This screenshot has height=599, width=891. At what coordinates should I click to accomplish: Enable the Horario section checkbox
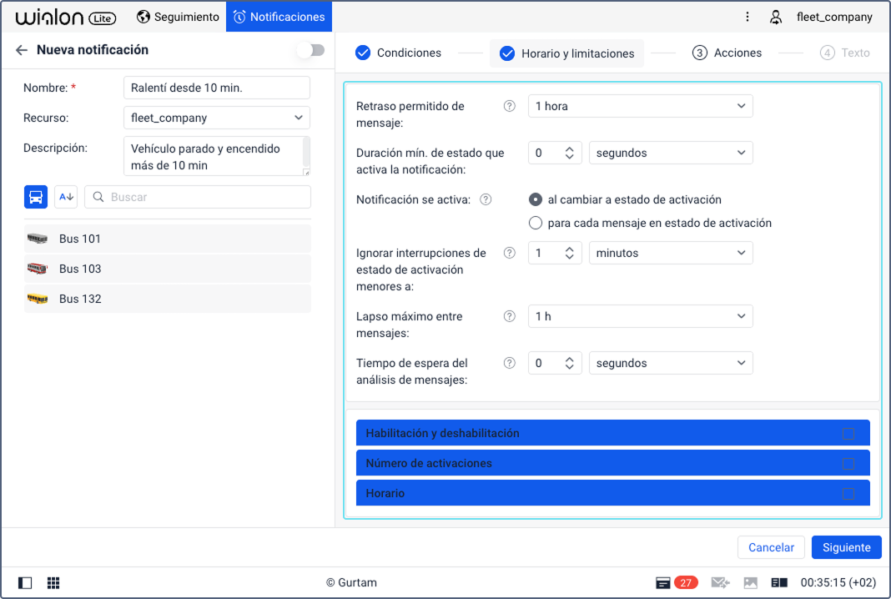(x=848, y=493)
